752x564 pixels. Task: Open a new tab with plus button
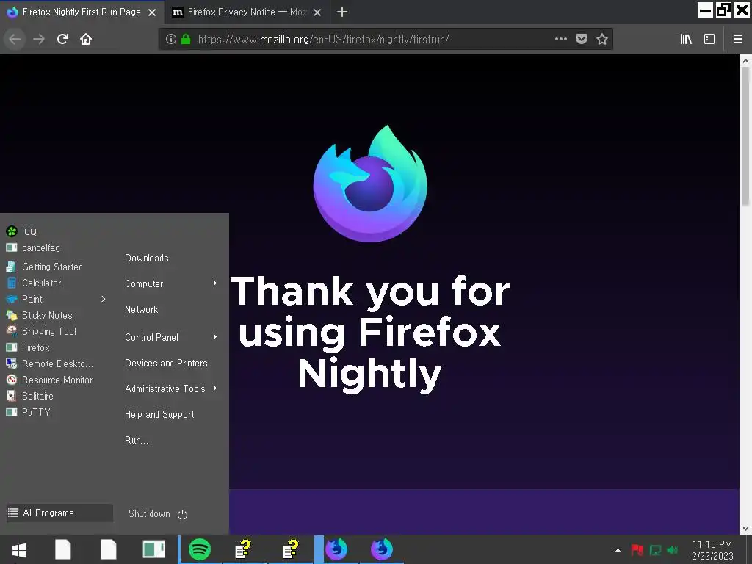click(x=342, y=12)
